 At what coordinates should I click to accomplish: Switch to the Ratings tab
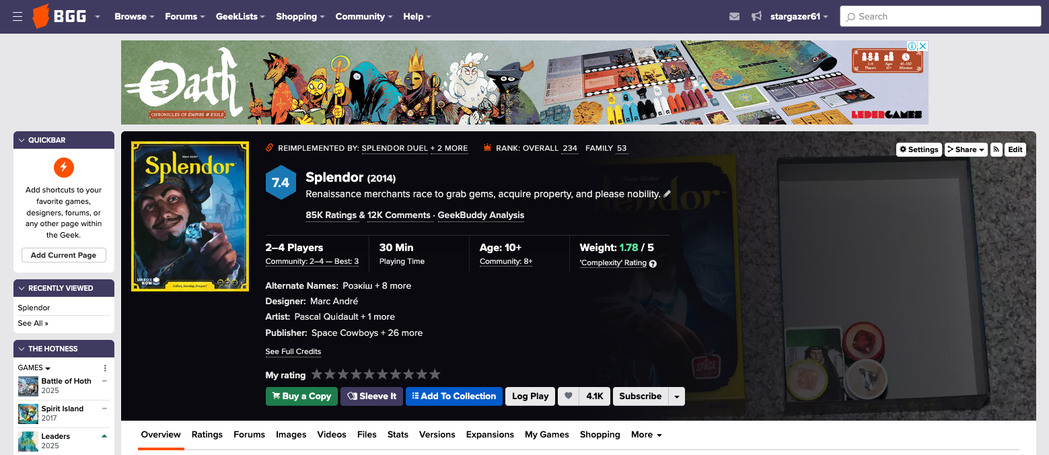pos(207,435)
